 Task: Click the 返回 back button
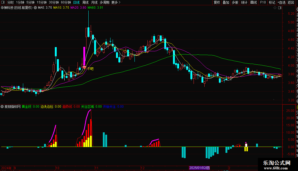point(291,2)
